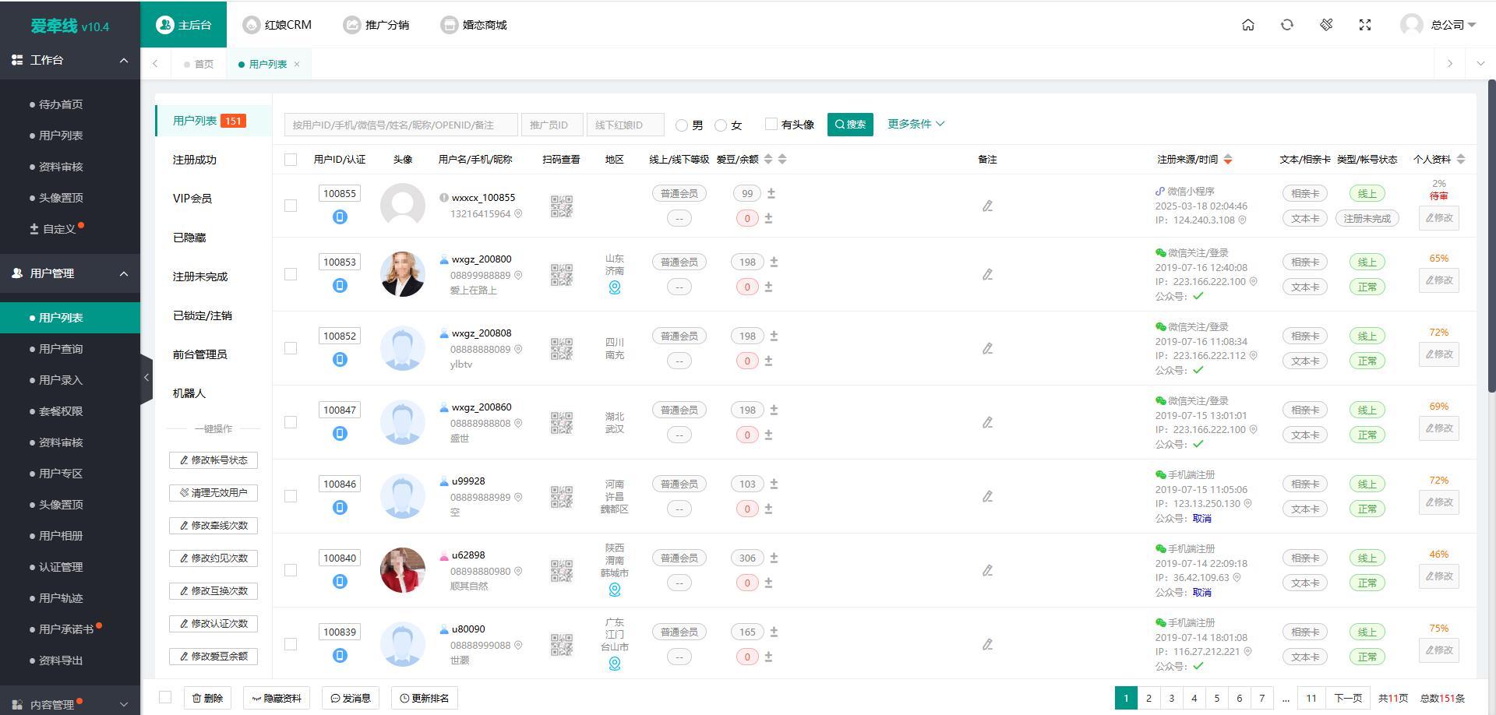Click phone verification icon under ID 100847

point(340,433)
